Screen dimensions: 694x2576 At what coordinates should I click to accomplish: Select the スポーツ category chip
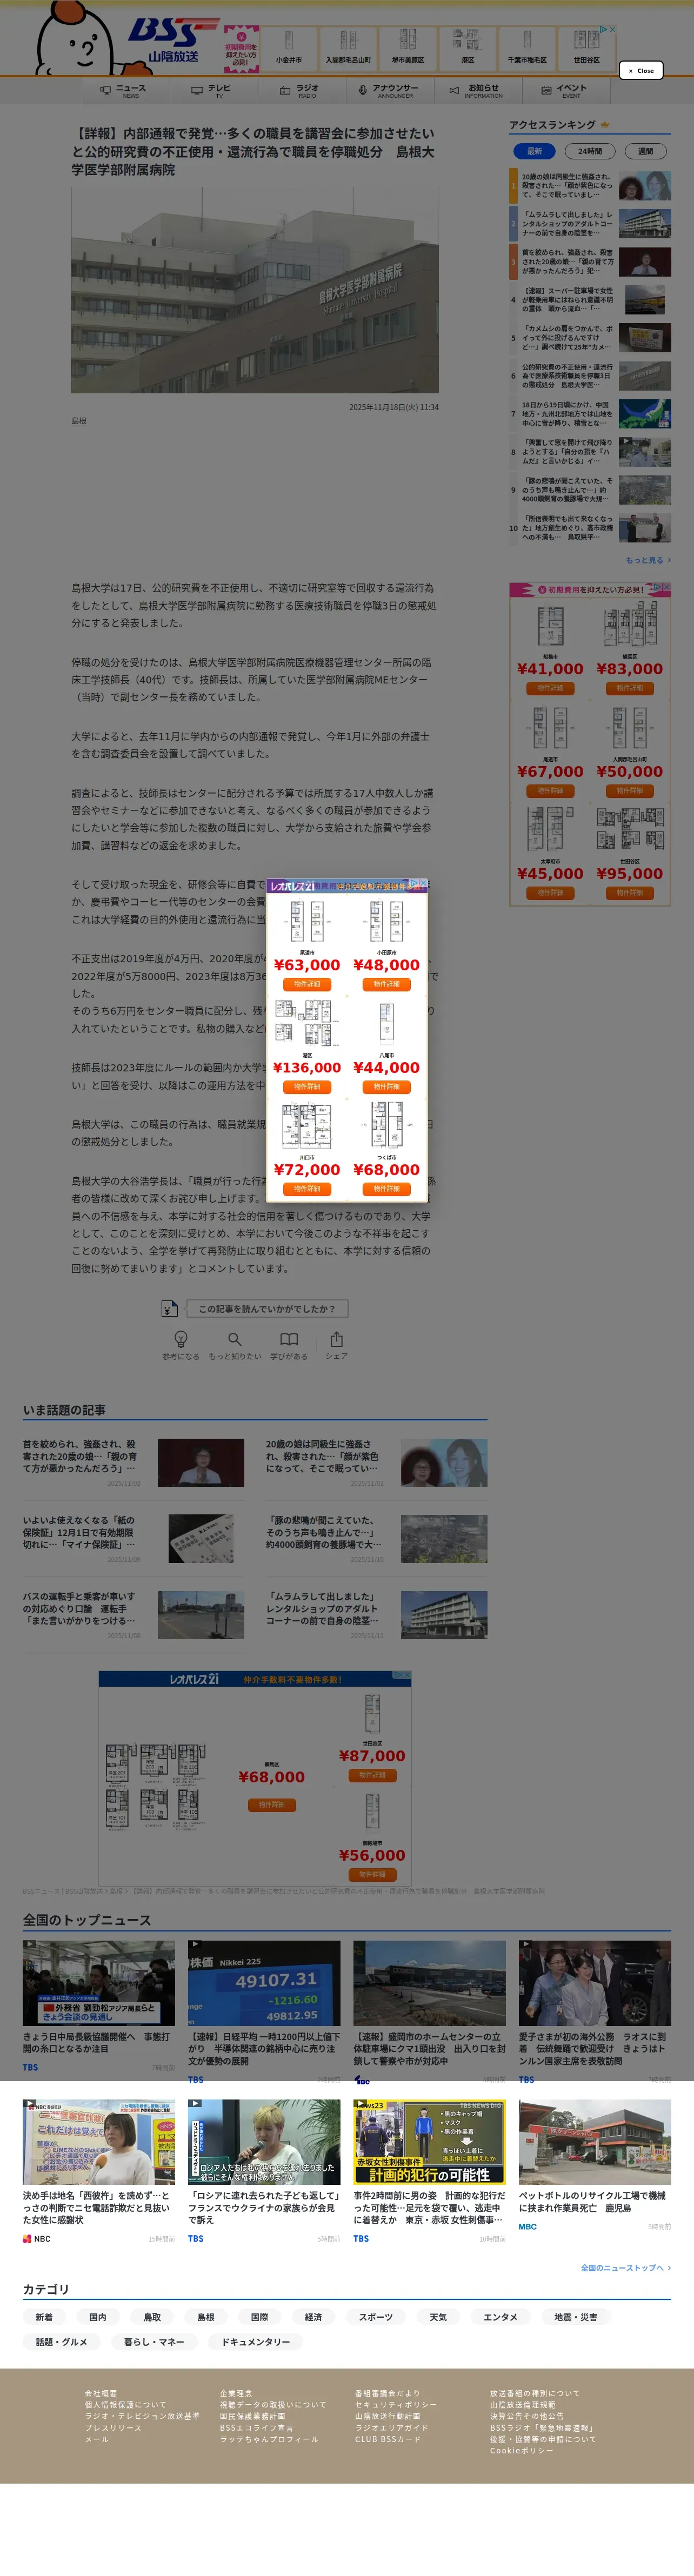point(376,2317)
